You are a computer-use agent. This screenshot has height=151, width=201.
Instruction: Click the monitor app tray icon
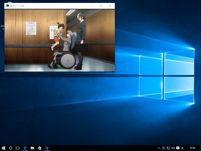click(x=164, y=148)
